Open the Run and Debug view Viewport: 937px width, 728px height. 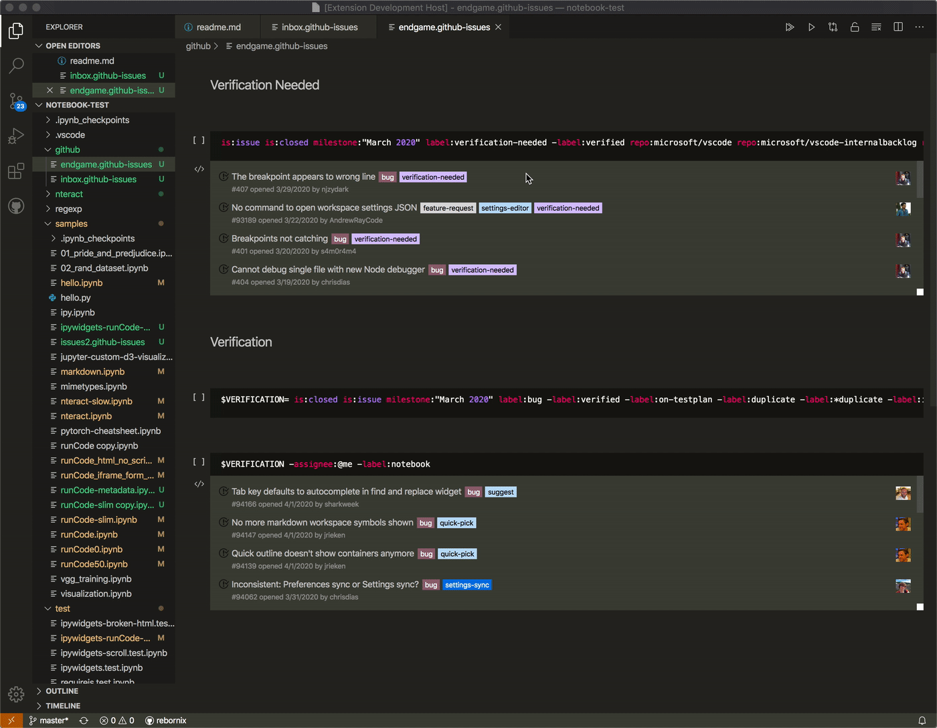(x=16, y=136)
